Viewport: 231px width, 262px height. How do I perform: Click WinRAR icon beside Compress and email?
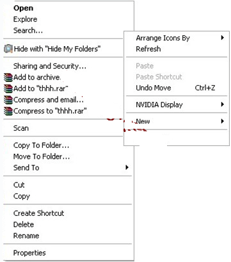[8, 100]
